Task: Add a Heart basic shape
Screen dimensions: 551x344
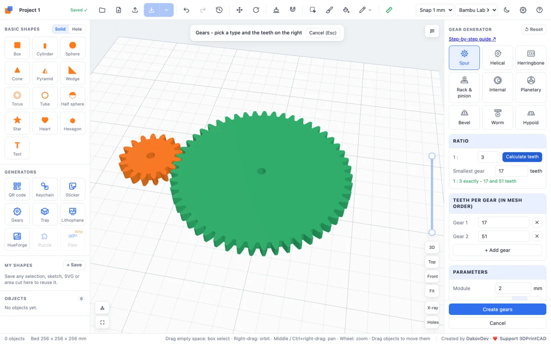Action: pyautogui.click(x=45, y=123)
